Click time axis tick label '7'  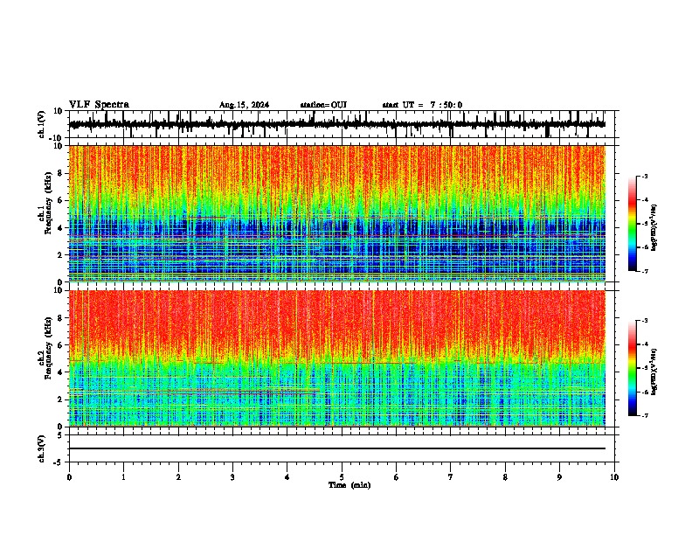tap(451, 477)
